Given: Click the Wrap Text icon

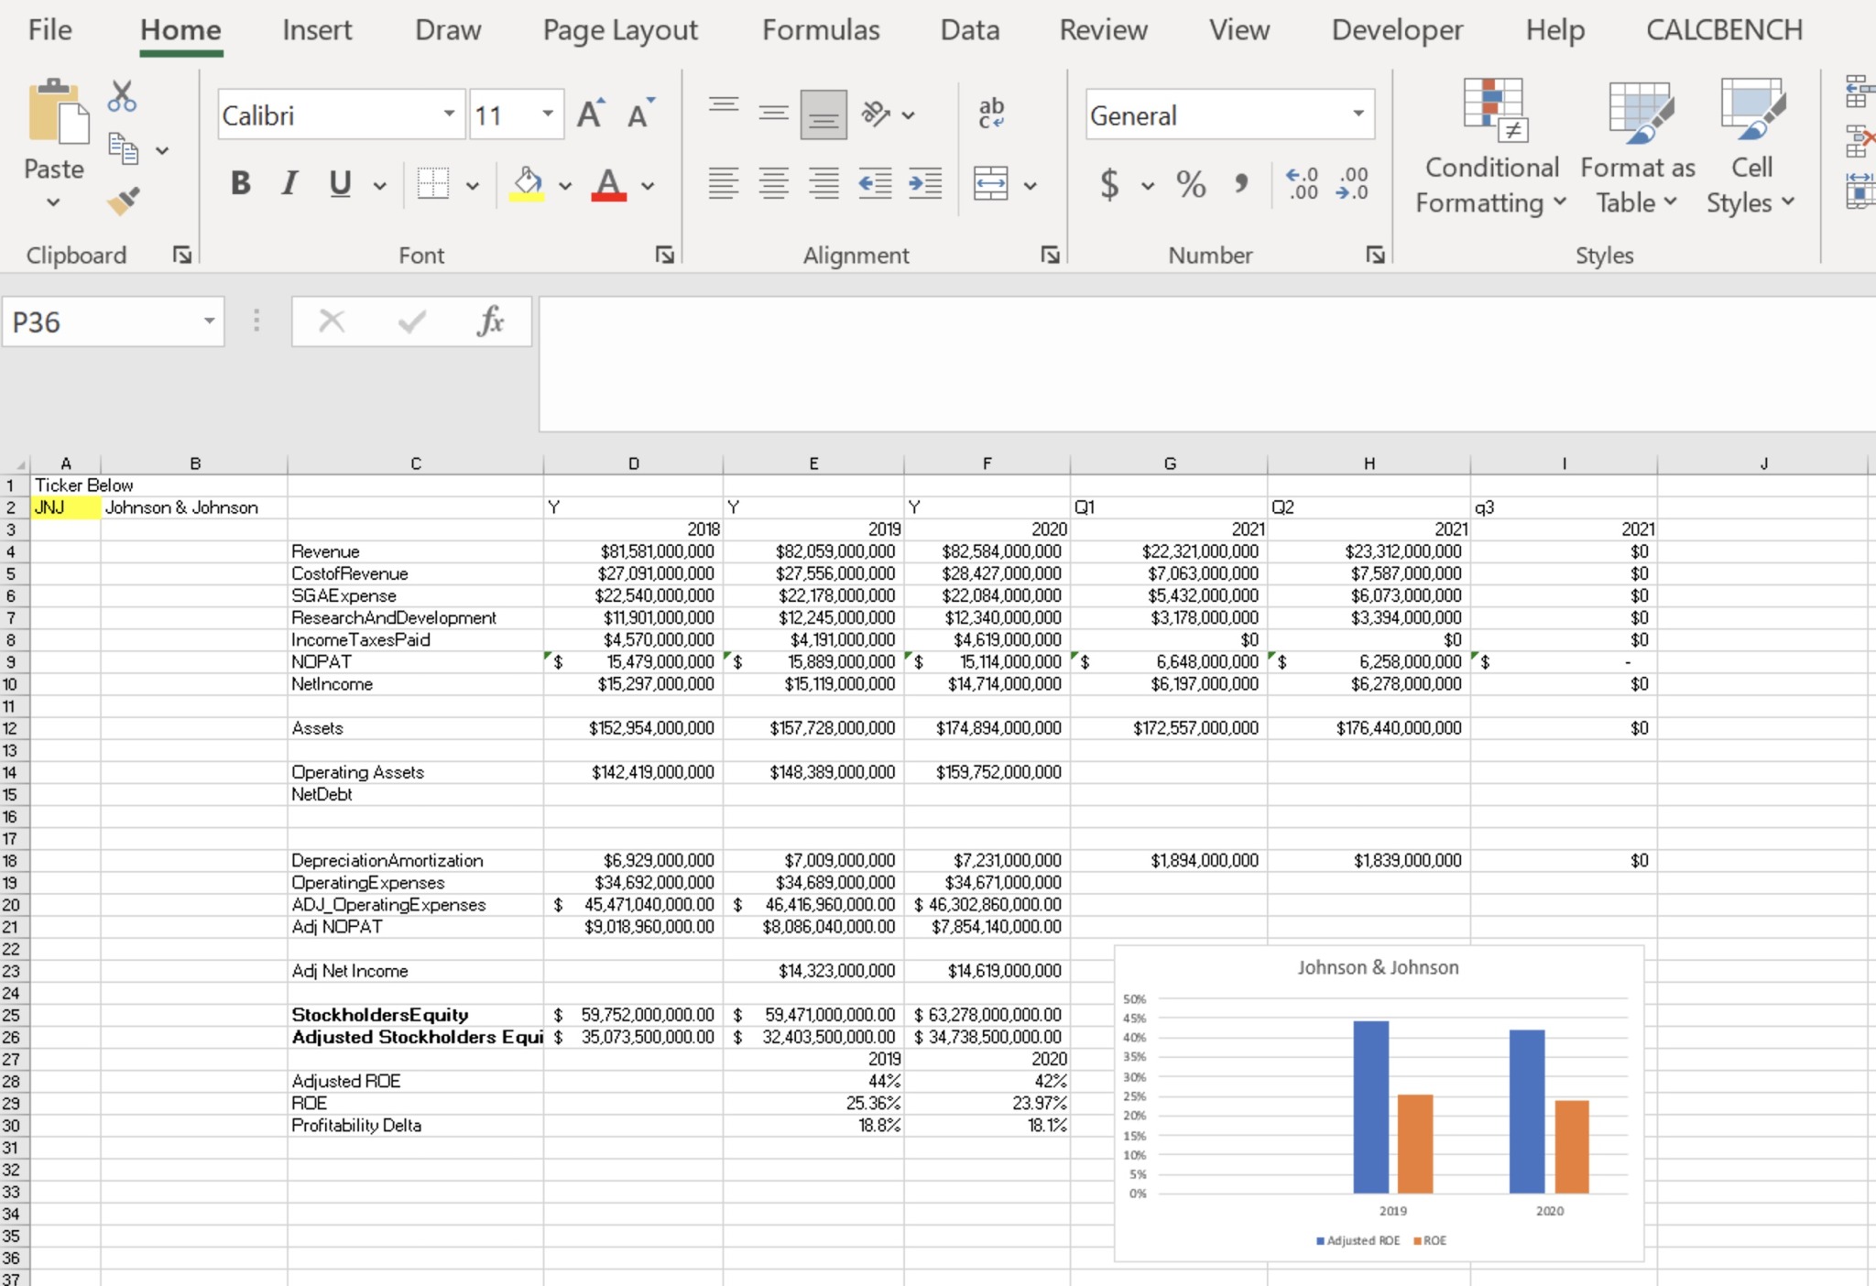Looking at the screenshot, I should coord(991,114).
